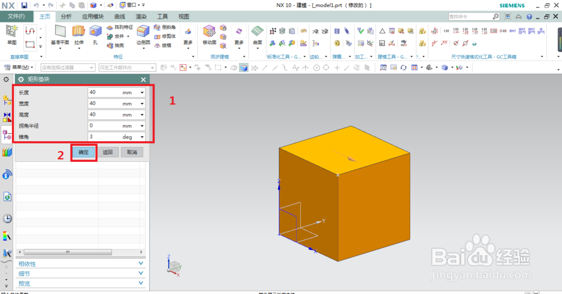
Task: Switch to the Analysis (分析) tab
Action: coord(66,16)
